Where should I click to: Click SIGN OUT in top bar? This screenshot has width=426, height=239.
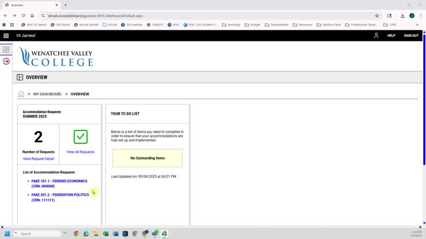click(x=411, y=36)
